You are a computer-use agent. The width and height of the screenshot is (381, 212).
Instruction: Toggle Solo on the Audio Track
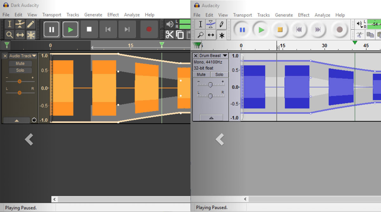(x=20, y=70)
